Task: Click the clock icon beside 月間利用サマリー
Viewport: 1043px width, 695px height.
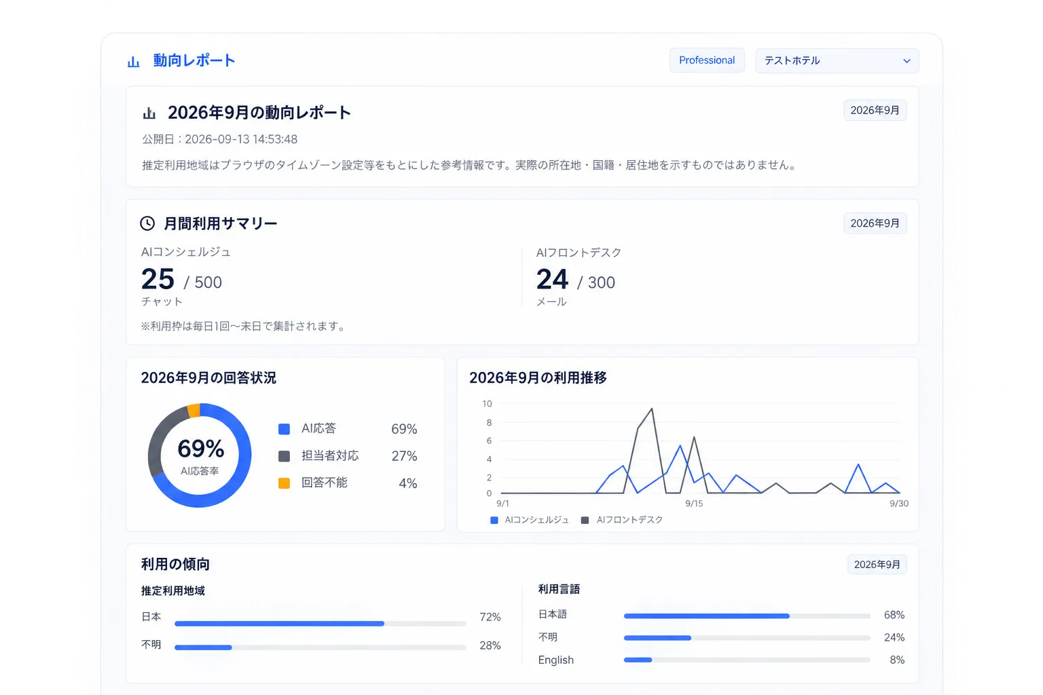Action: coord(147,223)
